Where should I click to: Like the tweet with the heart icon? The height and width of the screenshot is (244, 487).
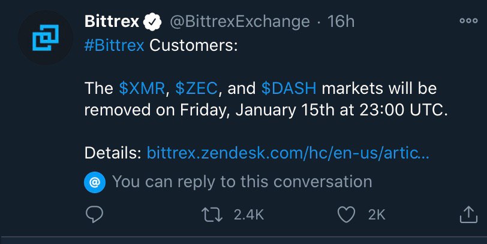click(348, 215)
